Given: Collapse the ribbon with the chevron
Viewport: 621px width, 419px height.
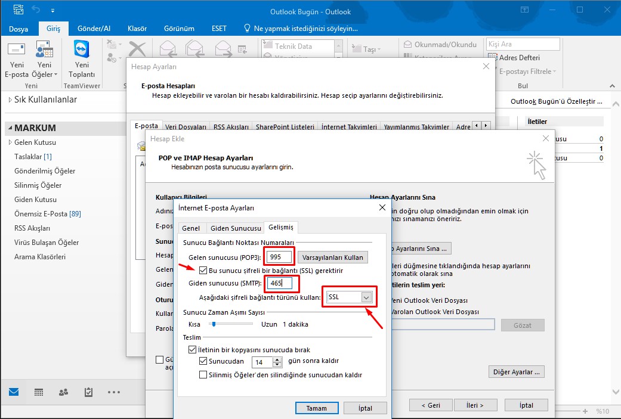Looking at the screenshot, I should click(612, 86).
